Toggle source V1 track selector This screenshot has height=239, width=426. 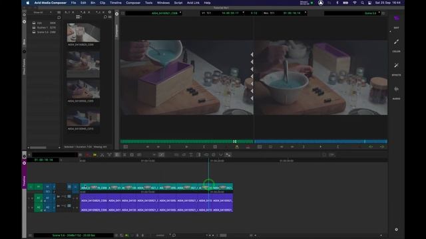39,187
